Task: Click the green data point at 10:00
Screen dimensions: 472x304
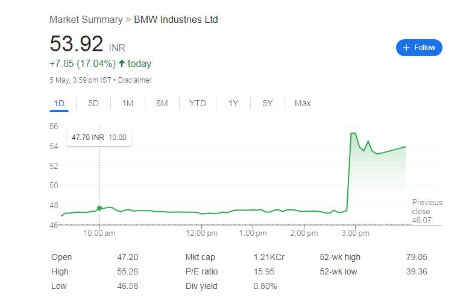Action: 99,208
